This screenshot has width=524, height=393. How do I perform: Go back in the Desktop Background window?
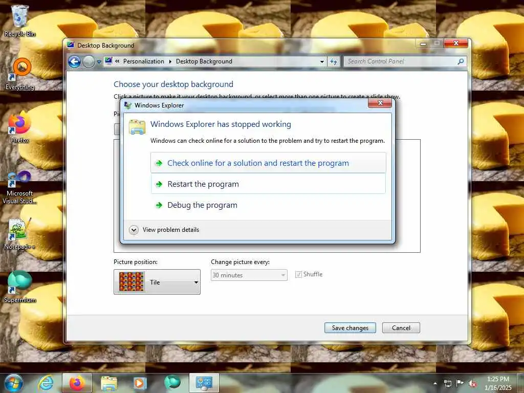(x=75, y=61)
